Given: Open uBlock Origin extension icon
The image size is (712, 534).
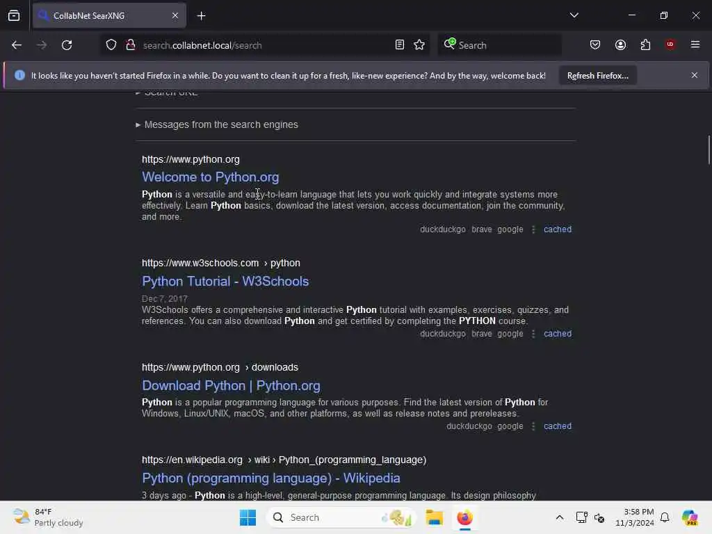Looking at the screenshot, I should pyautogui.click(x=670, y=44).
